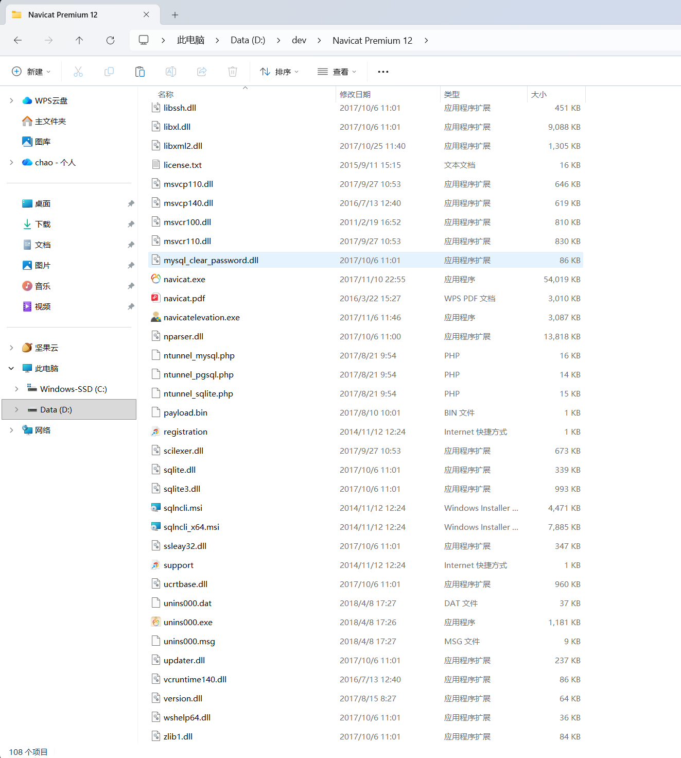Open chevron after Navicat Premium 12 breadcrumb
The width and height of the screenshot is (681, 758).
tap(426, 40)
